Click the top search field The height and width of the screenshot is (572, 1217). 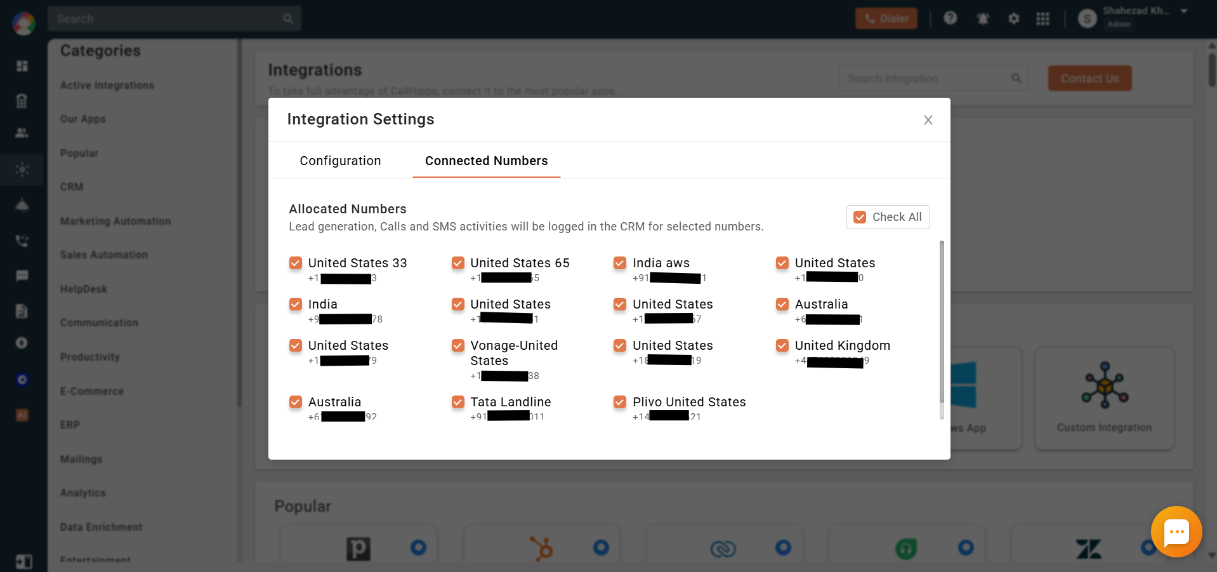coord(174,18)
